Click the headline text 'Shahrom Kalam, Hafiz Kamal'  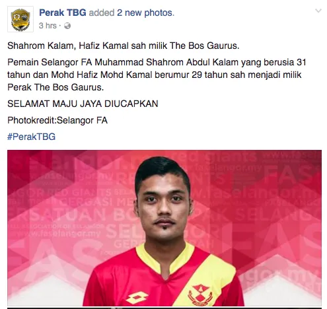click(x=68, y=46)
